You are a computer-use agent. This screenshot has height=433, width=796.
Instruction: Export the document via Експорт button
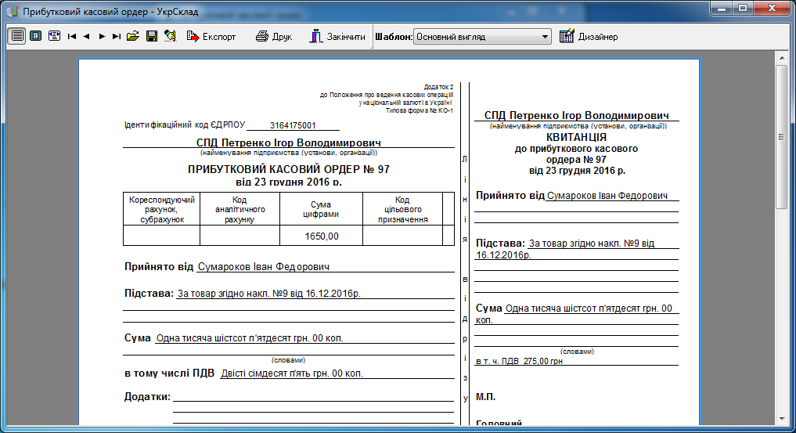211,36
